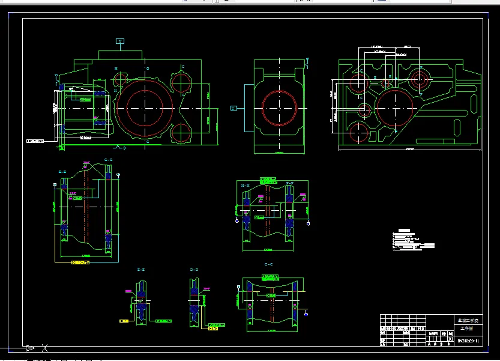This screenshot has height=361, width=500.
Task: Select the overall length dimension below rear view
Action: click(x=410, y=149)
